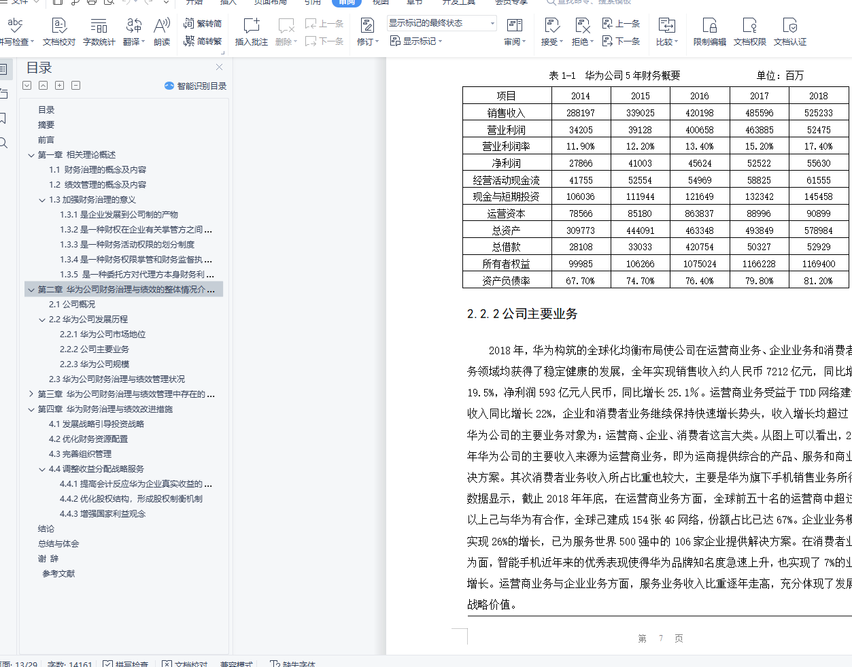Collapse 第二章 chapter node
Viewport: 852px width, 667px height.
[31, 290]
